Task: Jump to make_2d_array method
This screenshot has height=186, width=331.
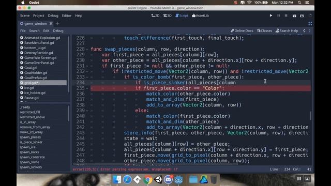Action: pos(31,132)
